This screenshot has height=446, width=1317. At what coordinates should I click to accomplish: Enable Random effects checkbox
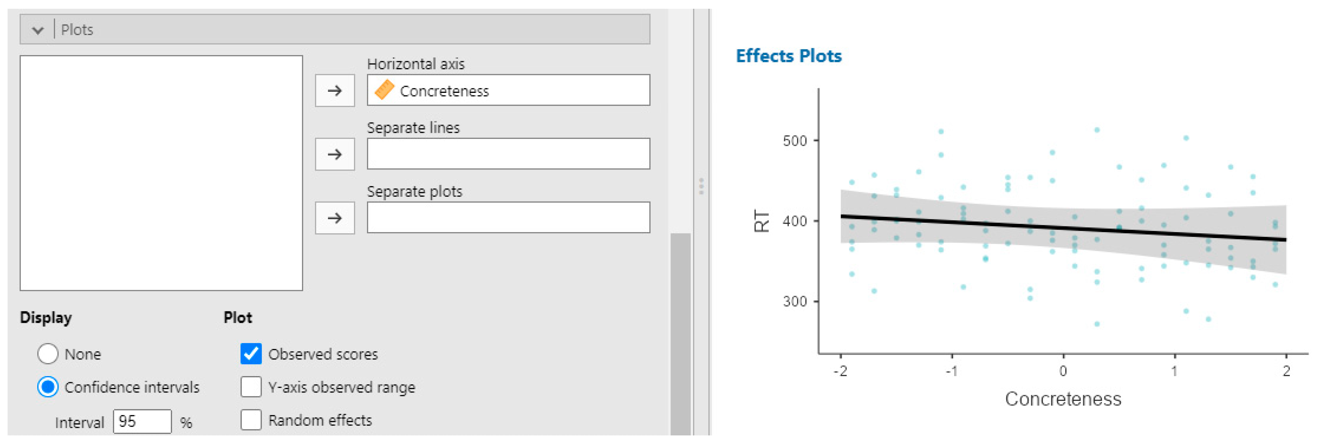pos(251,420)
